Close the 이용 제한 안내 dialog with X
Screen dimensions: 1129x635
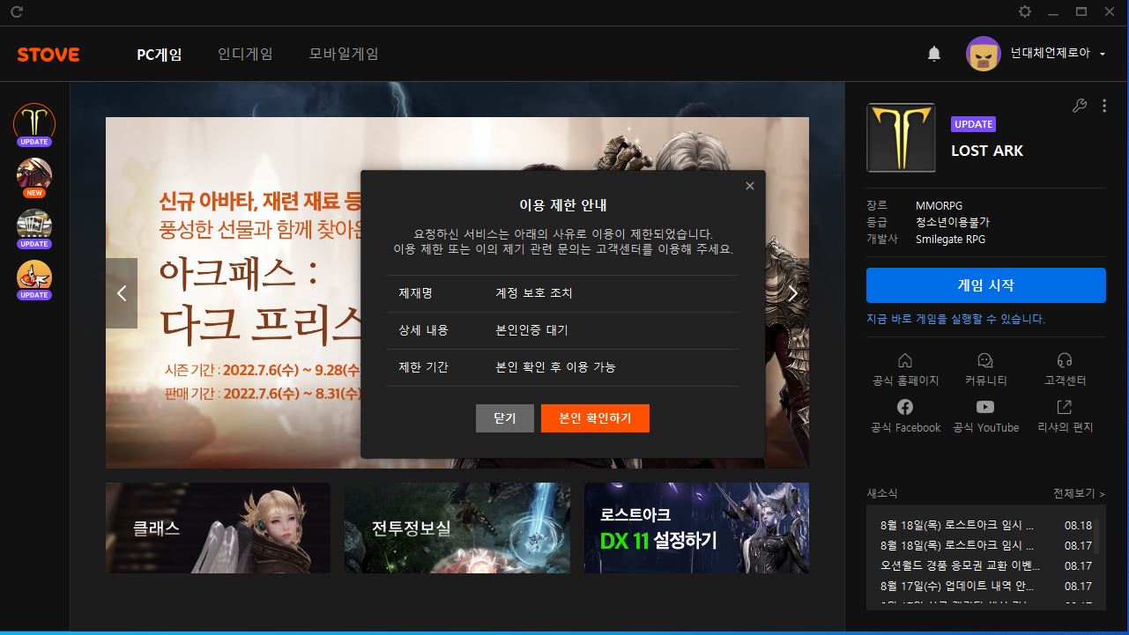750,186
